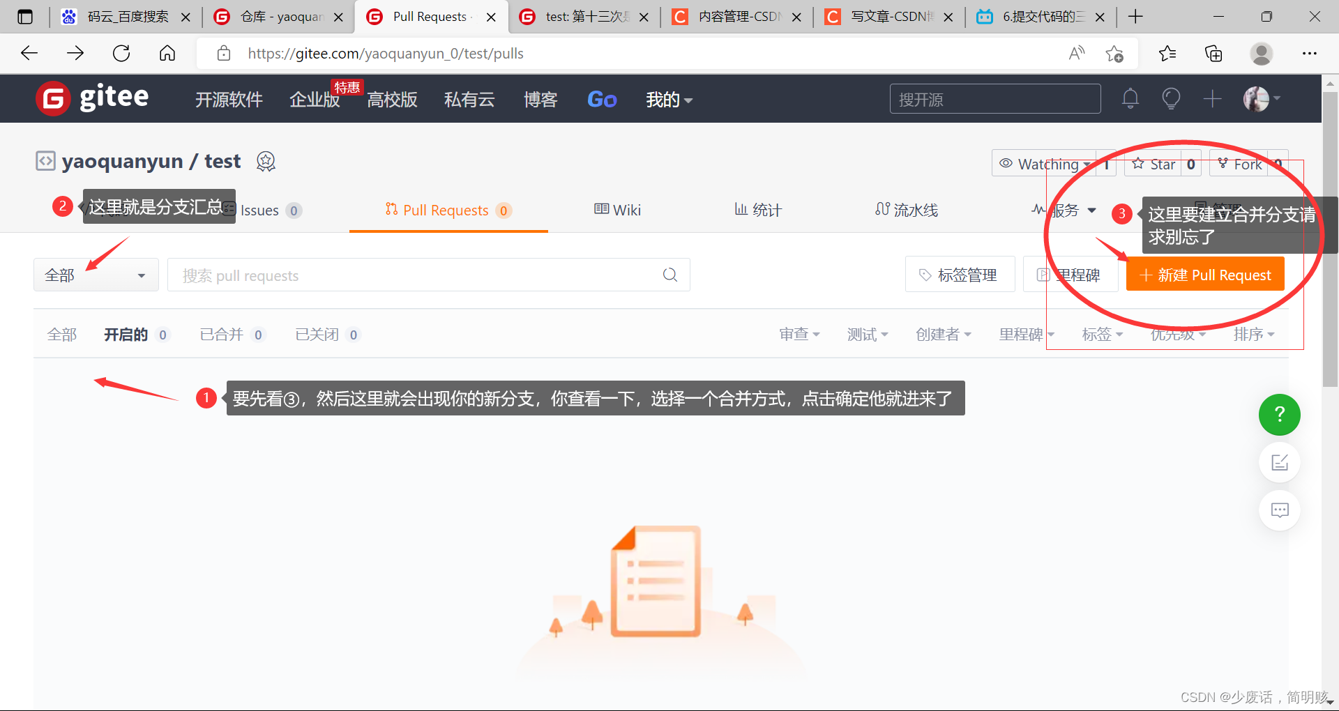Show 已关闭 pull requests
This screenshot has height=711, width=1339.
click(x=328, y=335)
